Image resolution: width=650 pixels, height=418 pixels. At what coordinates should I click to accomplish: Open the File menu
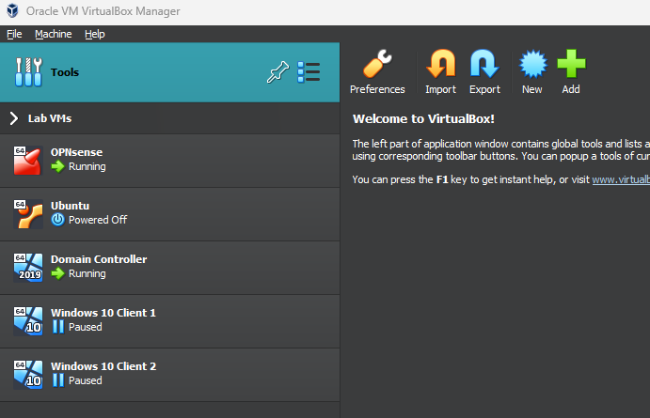tap(14, 34)
